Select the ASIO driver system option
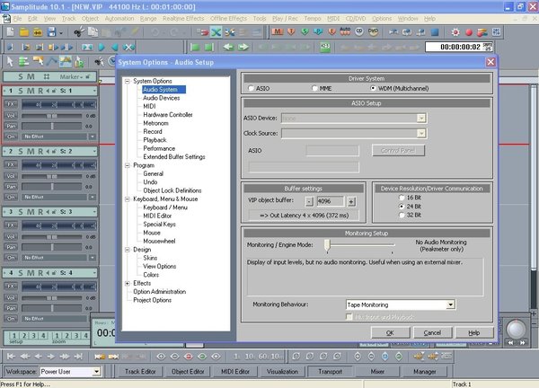This screenshot has width=539, height=388. click(x=251, y=89)
